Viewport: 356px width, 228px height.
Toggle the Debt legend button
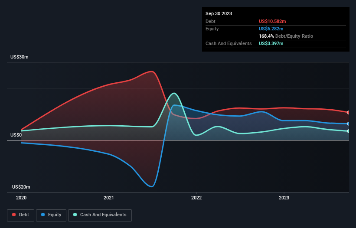(x=21, y=215)
